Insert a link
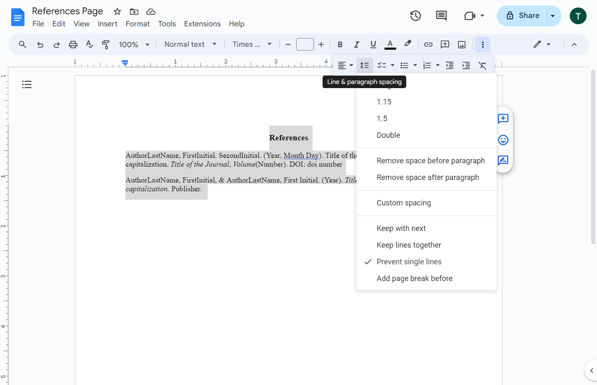Viewport: 597px width, 385px height. coord(428,44)
